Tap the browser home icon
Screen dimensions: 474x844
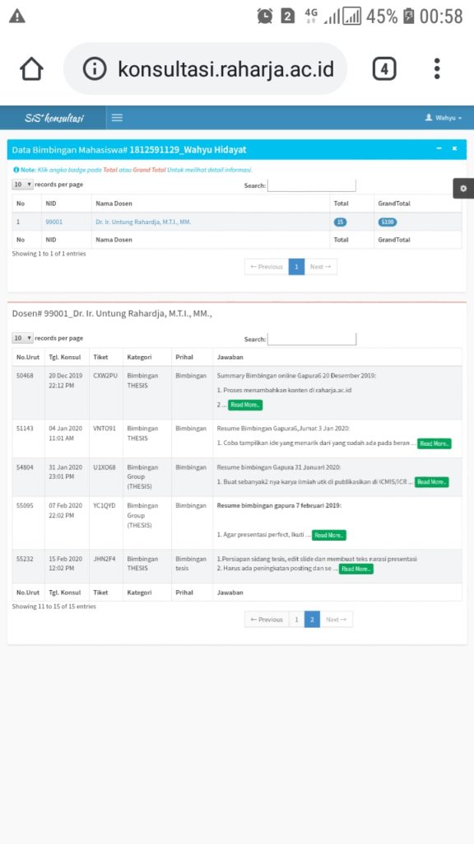(x=31, y=69)
